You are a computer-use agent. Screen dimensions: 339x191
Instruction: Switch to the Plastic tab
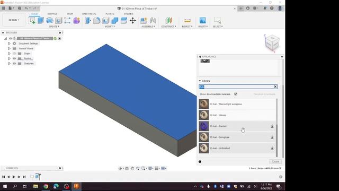[x=110, y=14]
